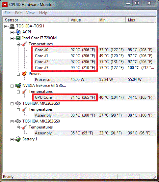Select the Core #1 row

click(95, 56)
